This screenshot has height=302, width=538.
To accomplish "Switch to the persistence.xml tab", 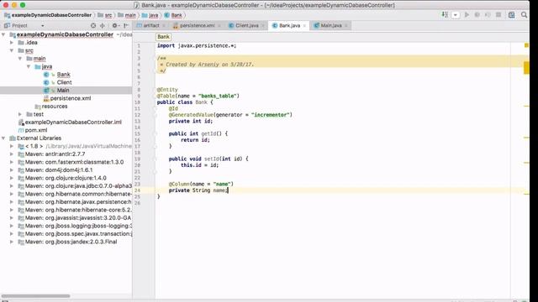I will point(198,25).
